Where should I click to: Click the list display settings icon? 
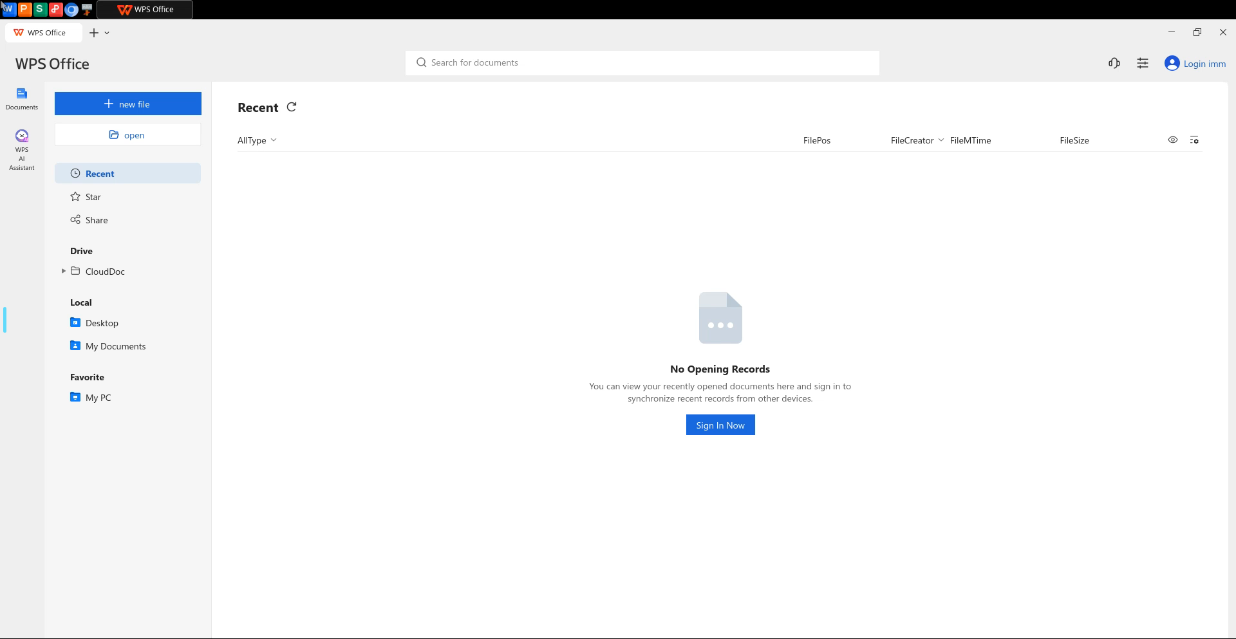point(1194,140)
